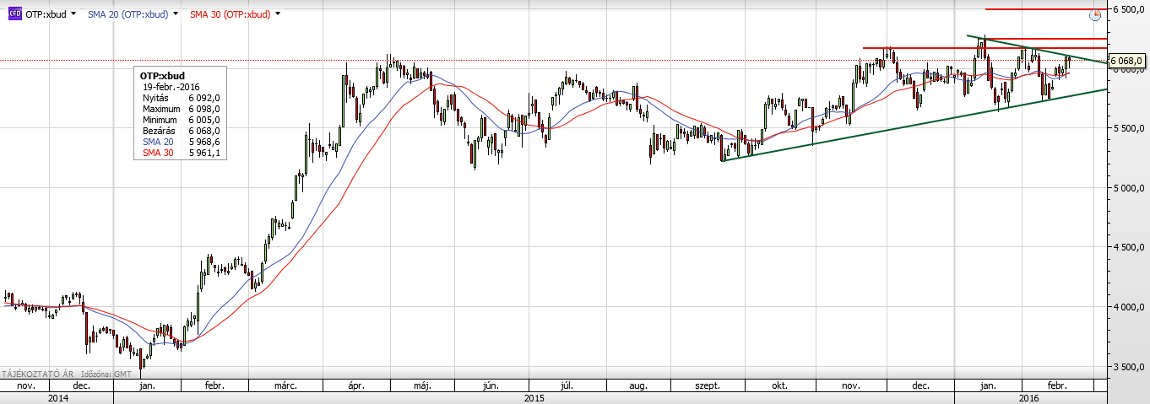
Task: Click the clock icon near the price axis
Action: click(x=1096, y=14)
